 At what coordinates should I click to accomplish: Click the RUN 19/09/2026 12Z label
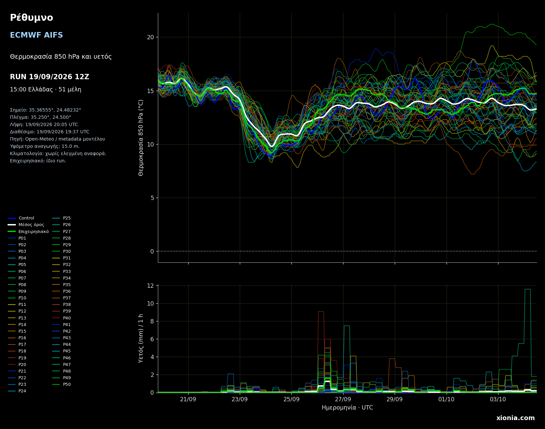50,77
